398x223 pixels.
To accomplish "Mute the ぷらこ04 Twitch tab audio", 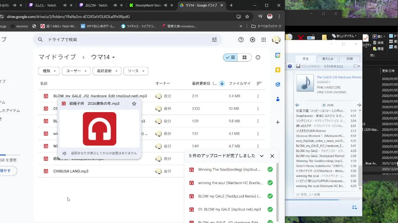I will pos(115,5).
